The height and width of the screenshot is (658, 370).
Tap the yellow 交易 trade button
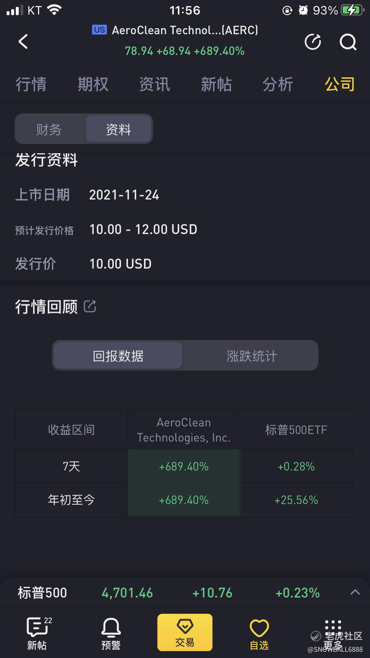(x=185, y=632)
